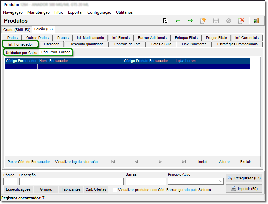
Task: Click the Excluir button
Action: pos(246,162)
